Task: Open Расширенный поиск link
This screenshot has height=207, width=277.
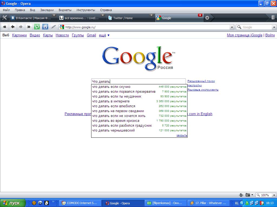Action: click(x=201, y=81)
